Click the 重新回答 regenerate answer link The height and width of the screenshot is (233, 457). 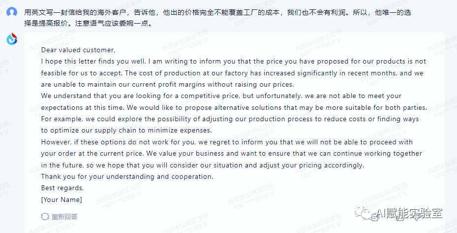[x=64, y=216]
